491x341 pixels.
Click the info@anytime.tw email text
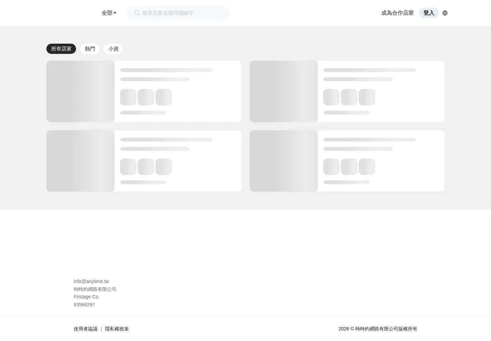91,281
